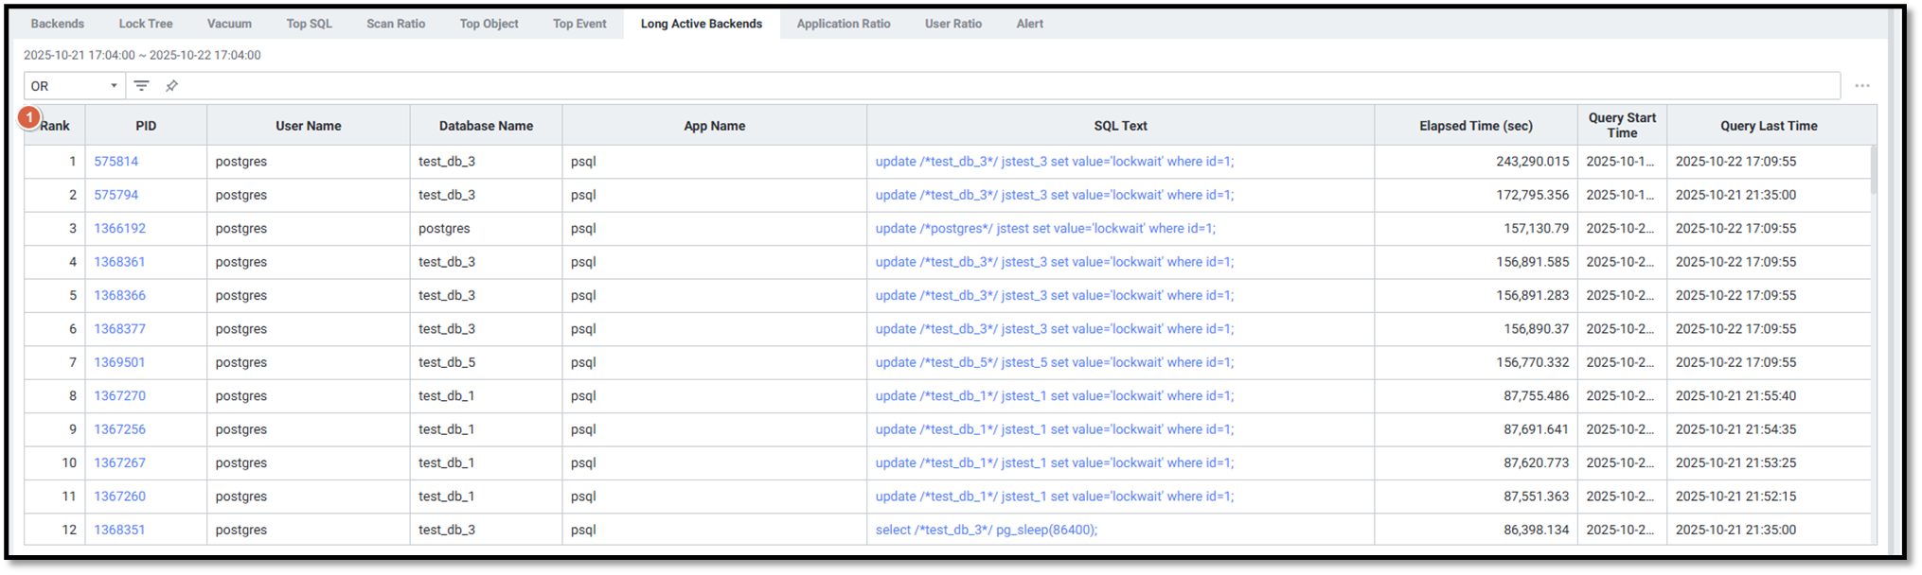Click the table's vertical scrollbar

click(1873, 170)
